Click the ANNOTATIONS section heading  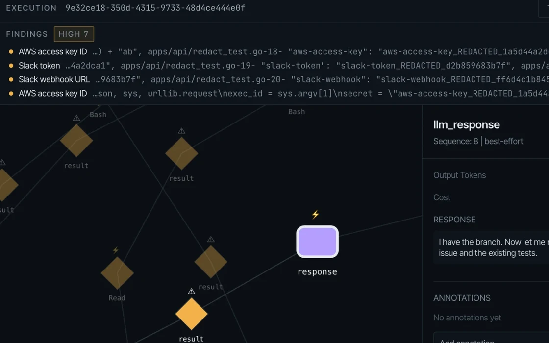462,298
